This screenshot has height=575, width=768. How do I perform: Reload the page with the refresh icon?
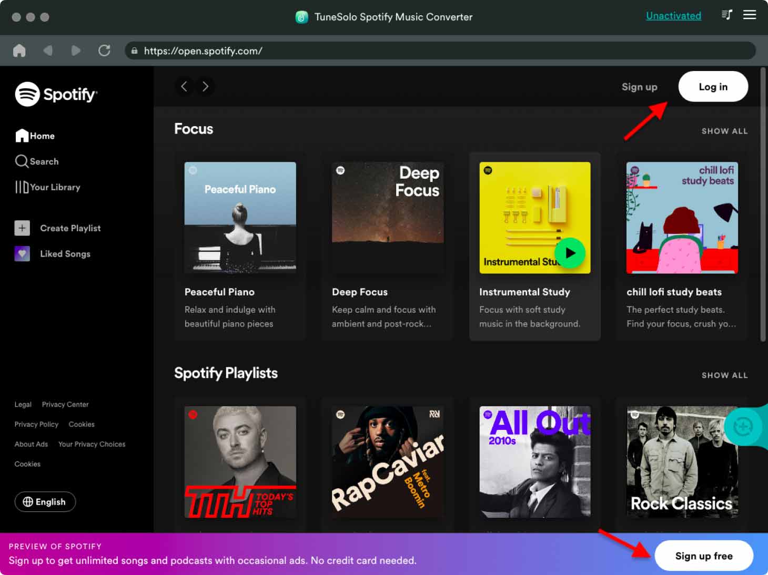(x=104, y=50)
